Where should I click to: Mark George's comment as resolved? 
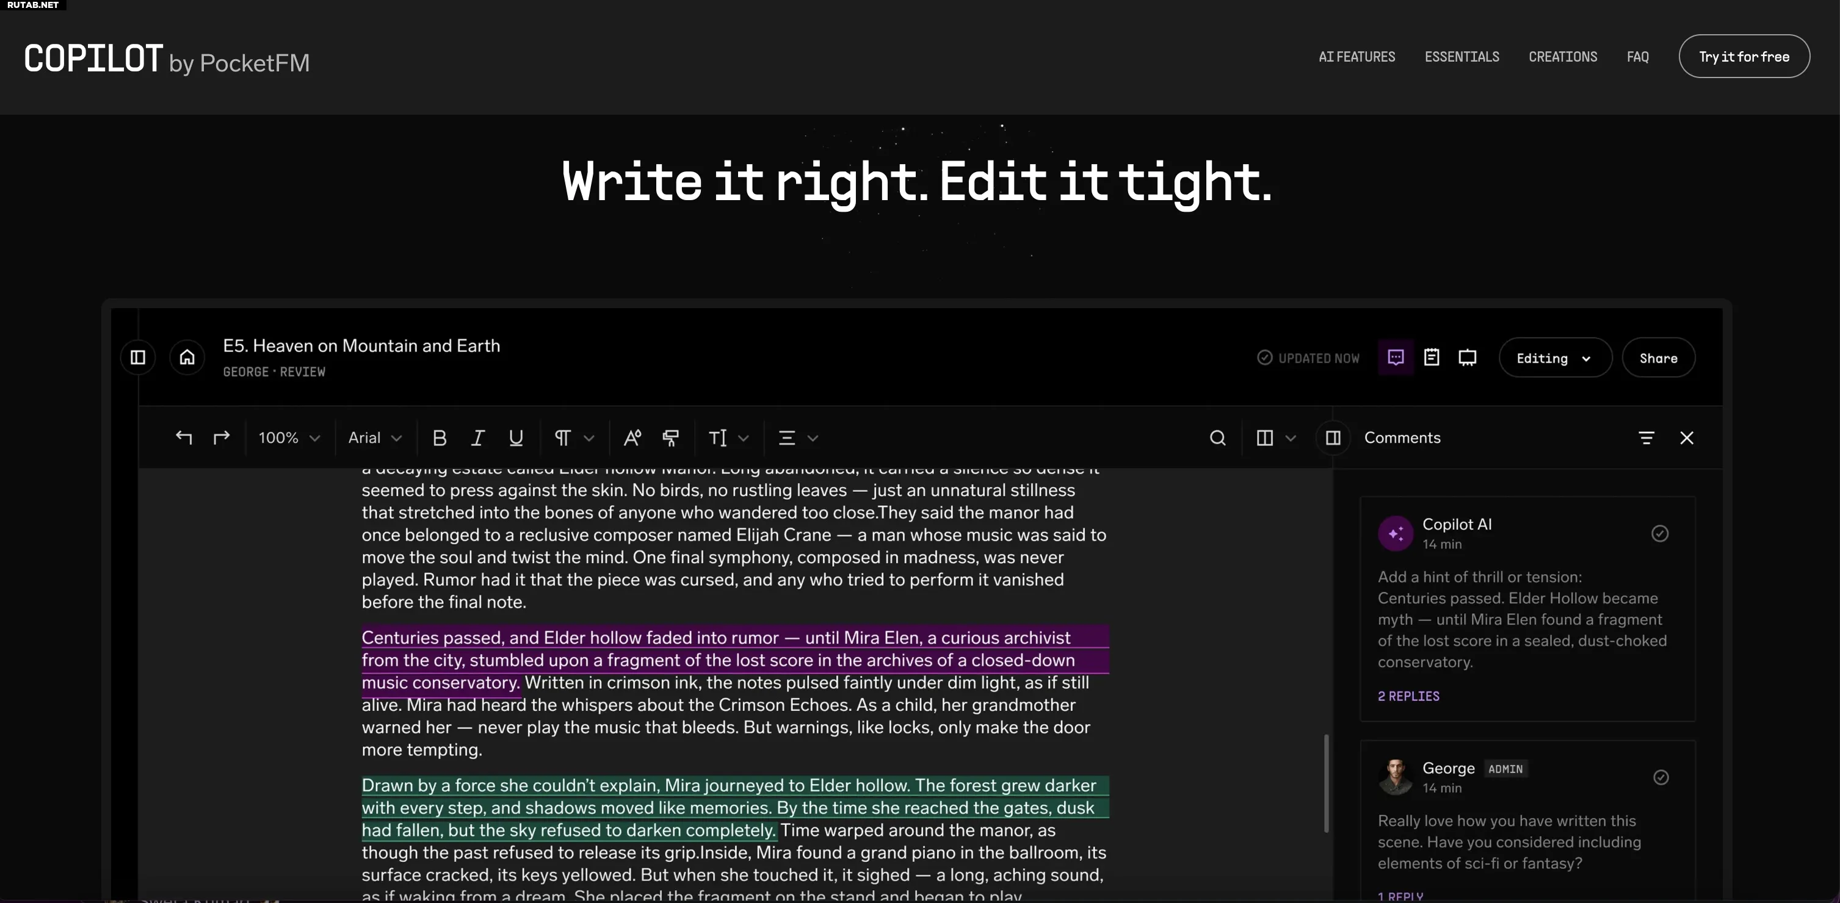coord(1661,777)
